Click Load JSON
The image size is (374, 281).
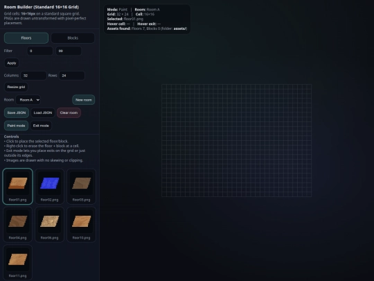(43, 113)
